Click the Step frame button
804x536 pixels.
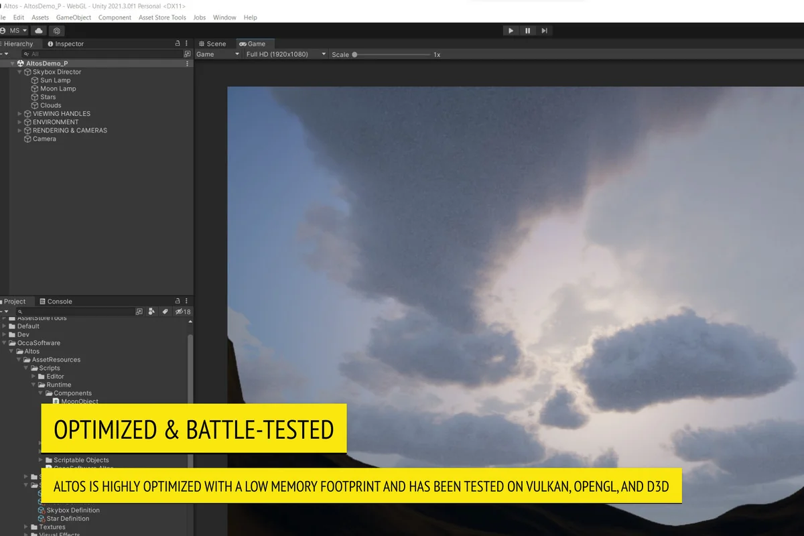pos(544,31)
